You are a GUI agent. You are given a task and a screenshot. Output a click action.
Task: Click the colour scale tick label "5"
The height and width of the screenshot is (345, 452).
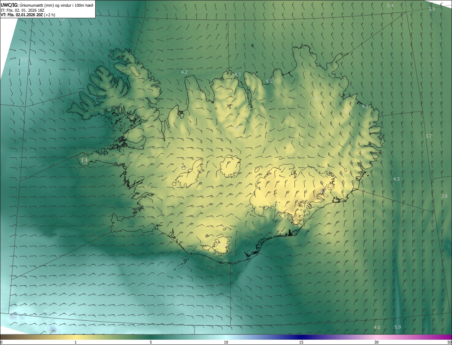point(151,342)
